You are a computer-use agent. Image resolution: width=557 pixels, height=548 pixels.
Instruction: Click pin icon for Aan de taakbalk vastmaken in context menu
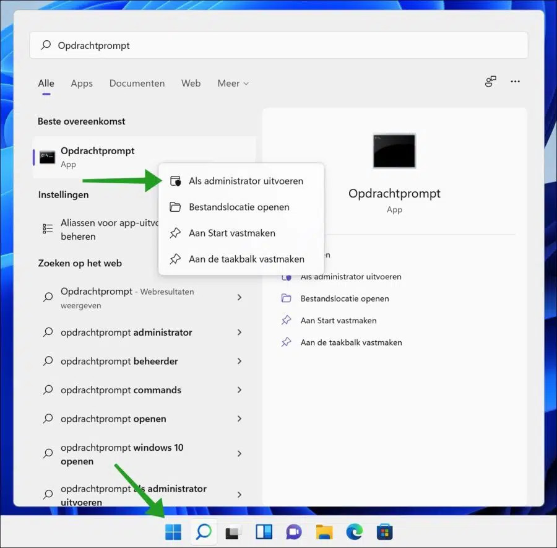[x=175, y=259]
